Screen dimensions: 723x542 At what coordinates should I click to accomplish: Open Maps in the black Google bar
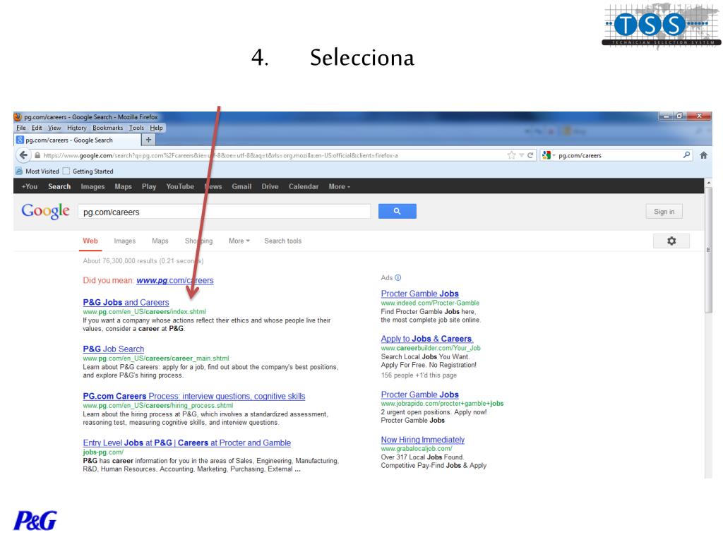click(123, 186)
